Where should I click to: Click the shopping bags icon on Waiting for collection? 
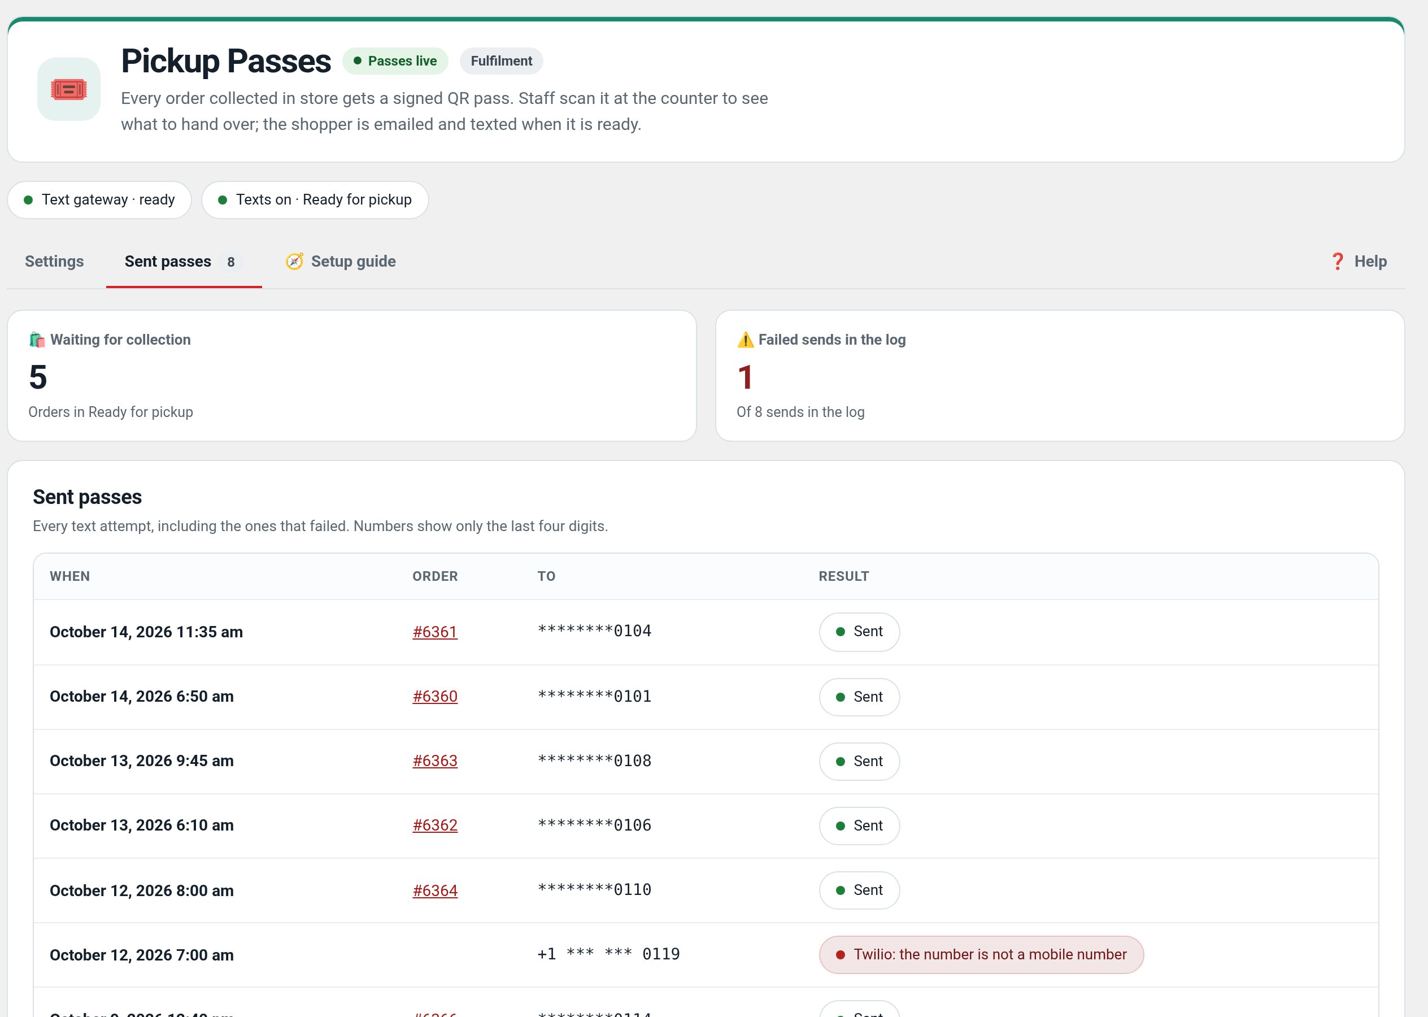pos(37,340)
